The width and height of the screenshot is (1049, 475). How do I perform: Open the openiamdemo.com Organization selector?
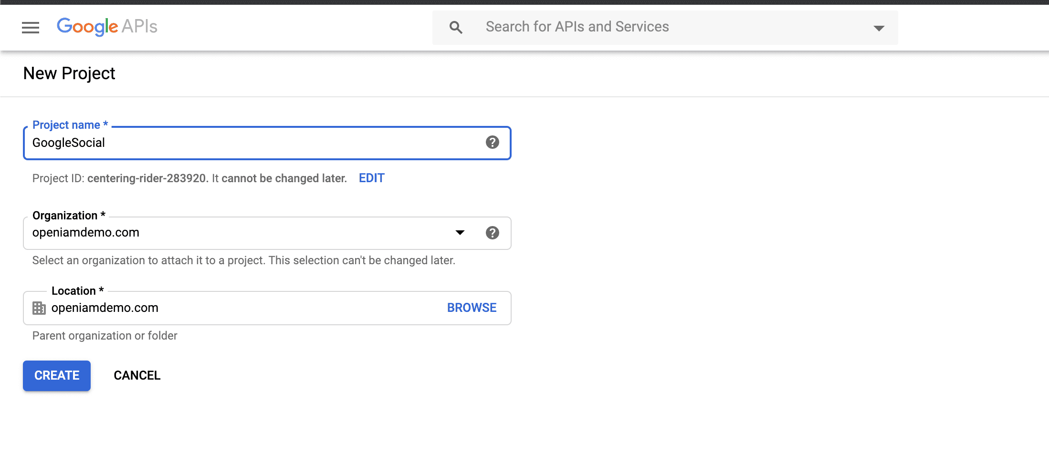coord(239,233)
